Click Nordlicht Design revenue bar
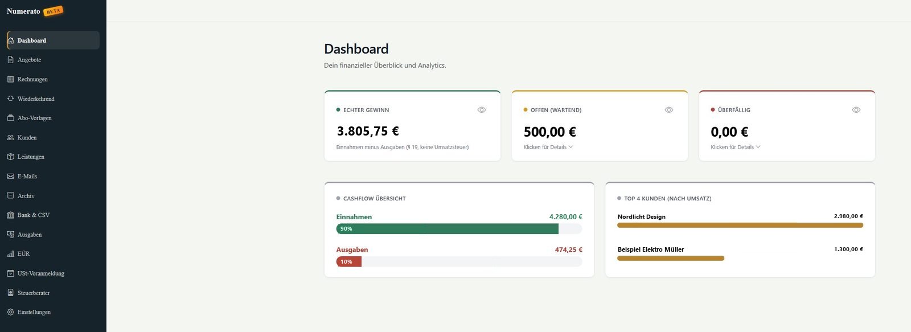Image resolution: width=911 pixels, height=332 pixels. click(740, 226)
